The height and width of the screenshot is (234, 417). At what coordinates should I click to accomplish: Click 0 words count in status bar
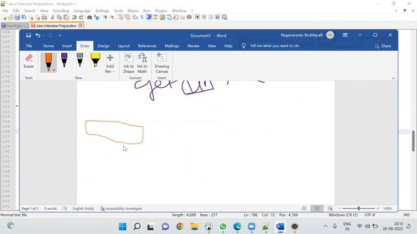(50, 209)
